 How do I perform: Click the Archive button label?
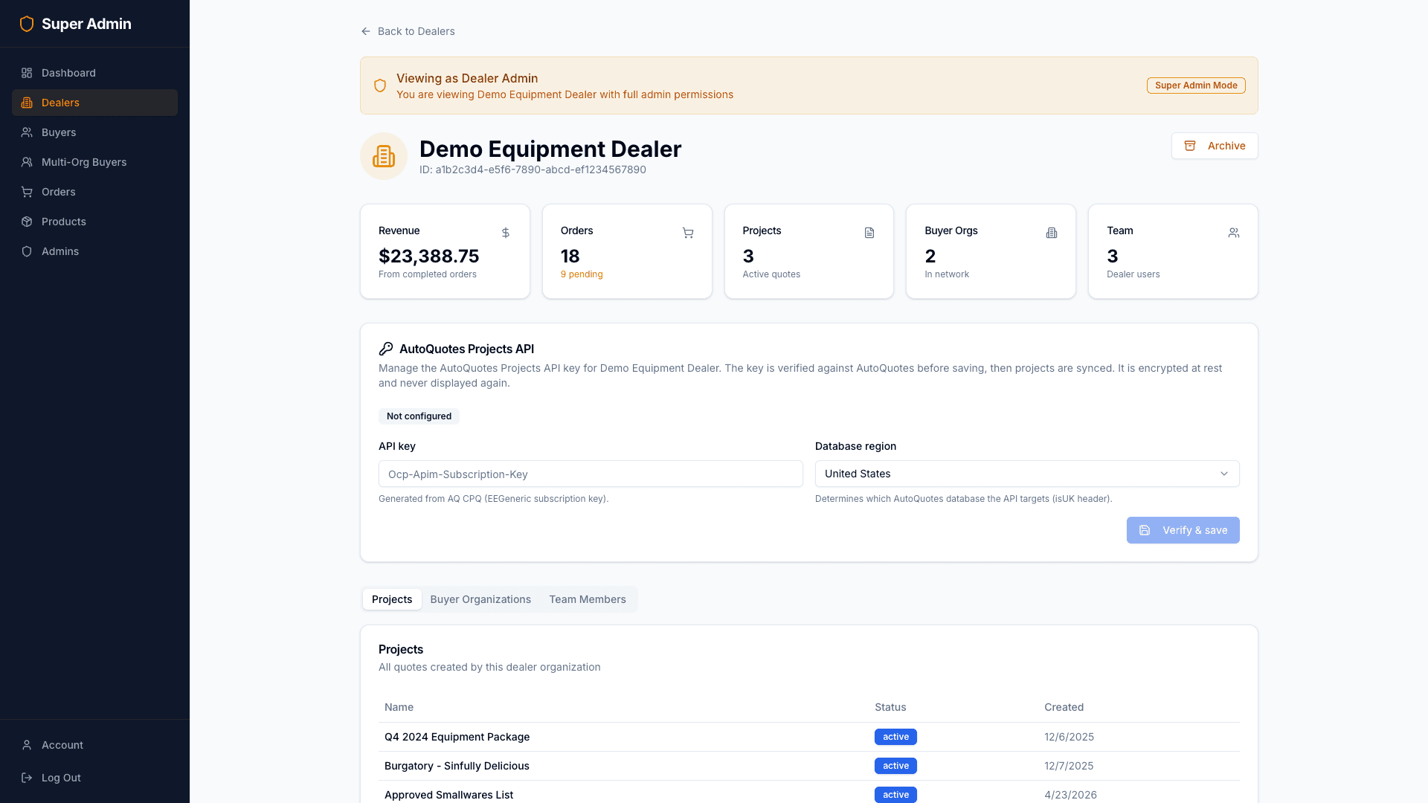click(1226, 146)
